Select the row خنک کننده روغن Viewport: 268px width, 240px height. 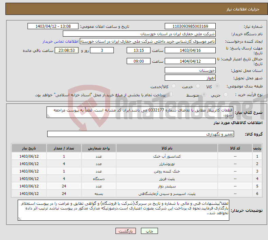(137, 171)
